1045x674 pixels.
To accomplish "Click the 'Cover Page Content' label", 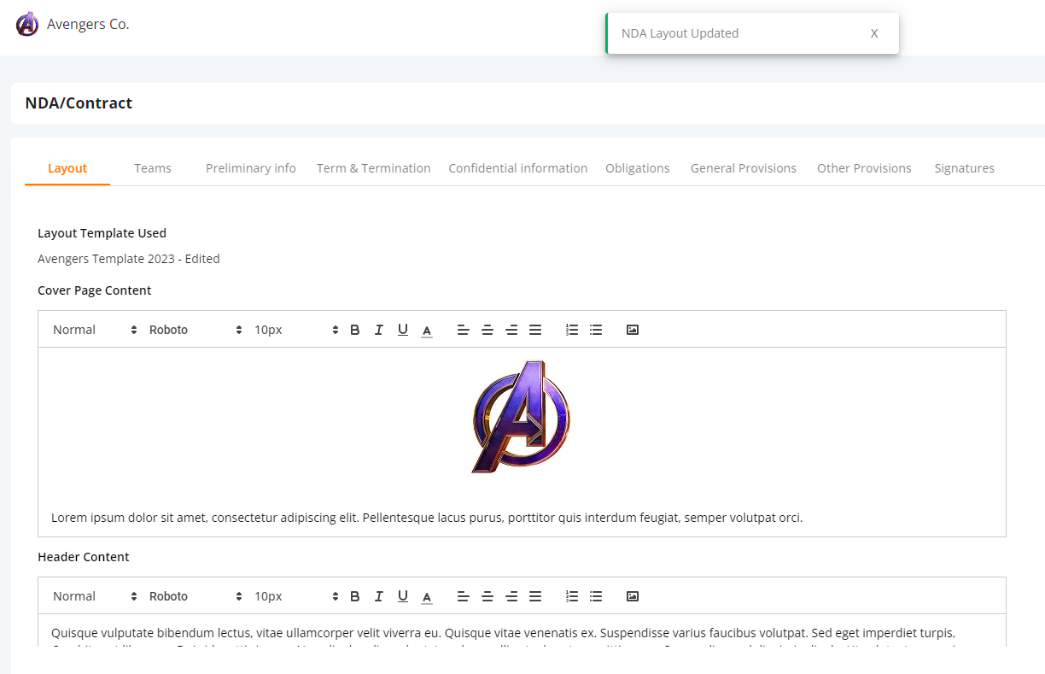I will (x=95, y=290).
